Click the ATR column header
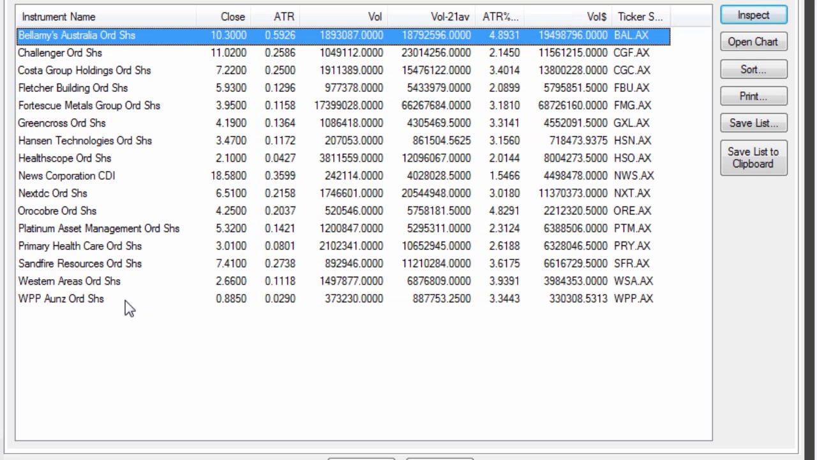This screenshot has width=817, height=460. pyautogui.click(x=274, y=17)
